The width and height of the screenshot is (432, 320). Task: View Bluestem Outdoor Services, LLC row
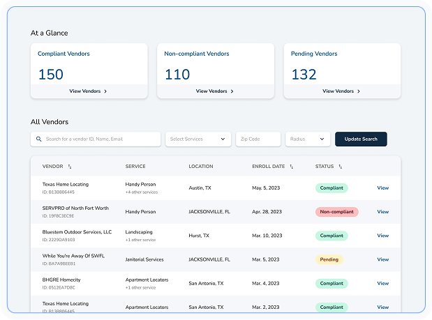[x=382, y=236]
